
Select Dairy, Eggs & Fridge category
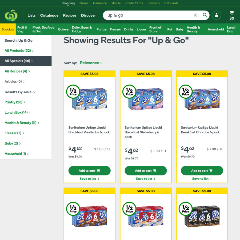coord(82,29)
